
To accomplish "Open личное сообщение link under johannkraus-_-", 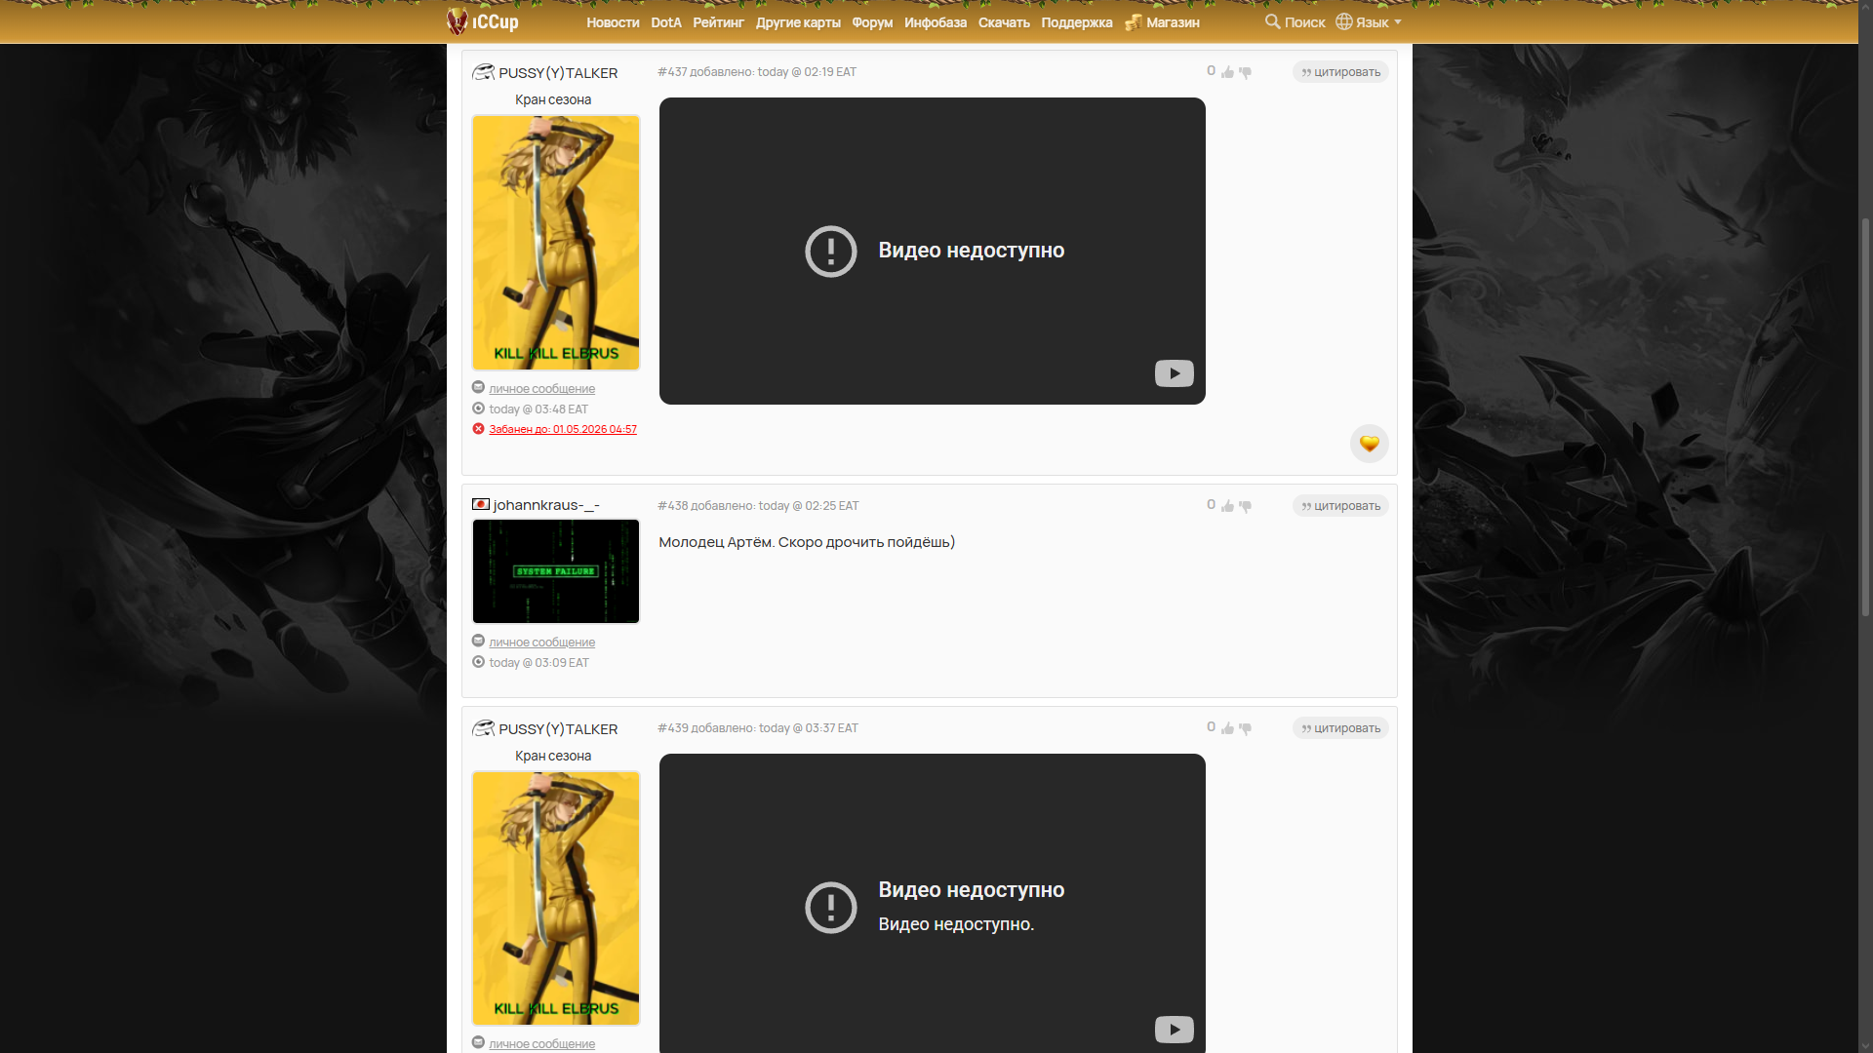I will [x=541, y=643].
